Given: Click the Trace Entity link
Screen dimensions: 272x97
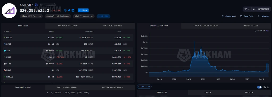Looking at the screenshot, I should point(247,16).
